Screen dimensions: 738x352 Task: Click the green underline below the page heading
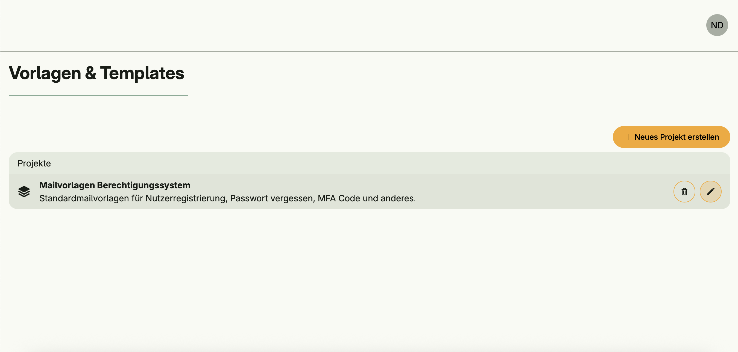[x=98, y=95]
